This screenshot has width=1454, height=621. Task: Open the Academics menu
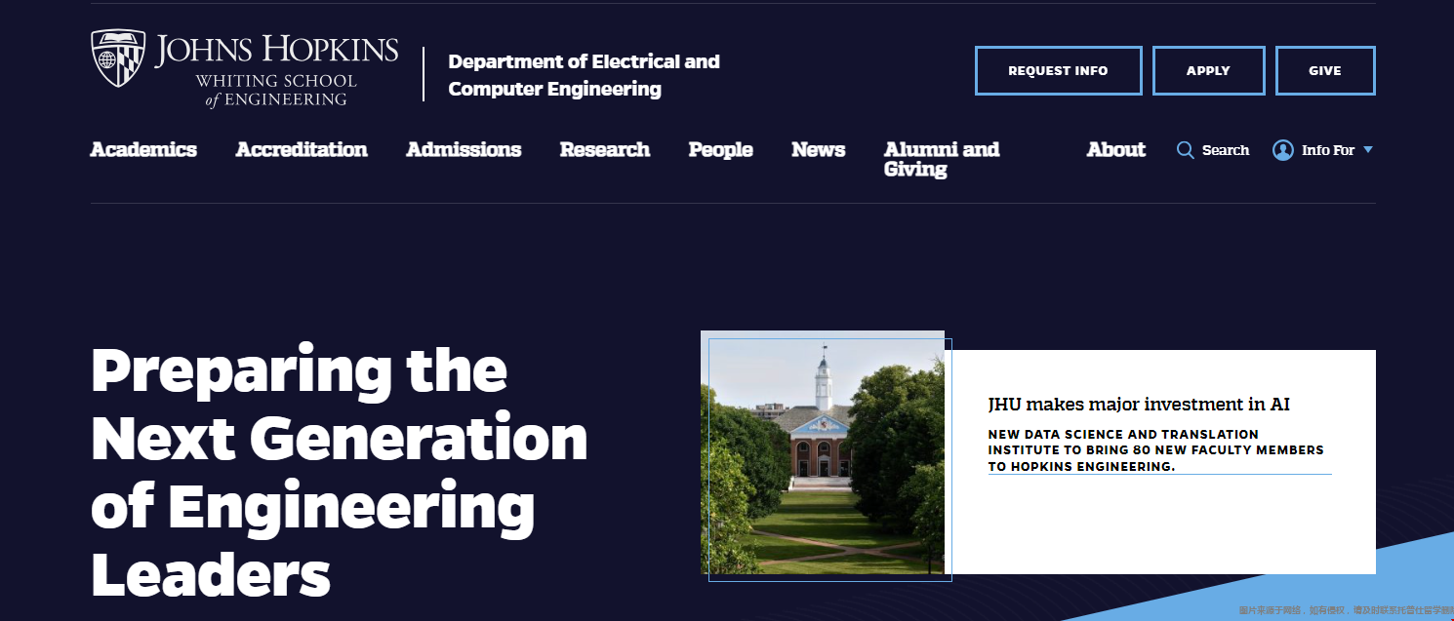pos(143,149)
